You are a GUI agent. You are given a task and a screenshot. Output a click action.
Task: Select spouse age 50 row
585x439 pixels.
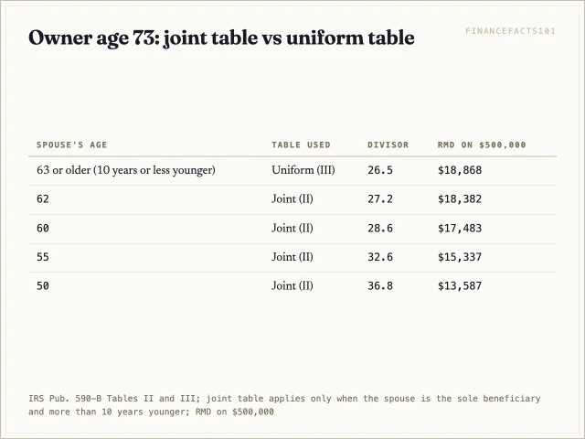coord(292,286)
